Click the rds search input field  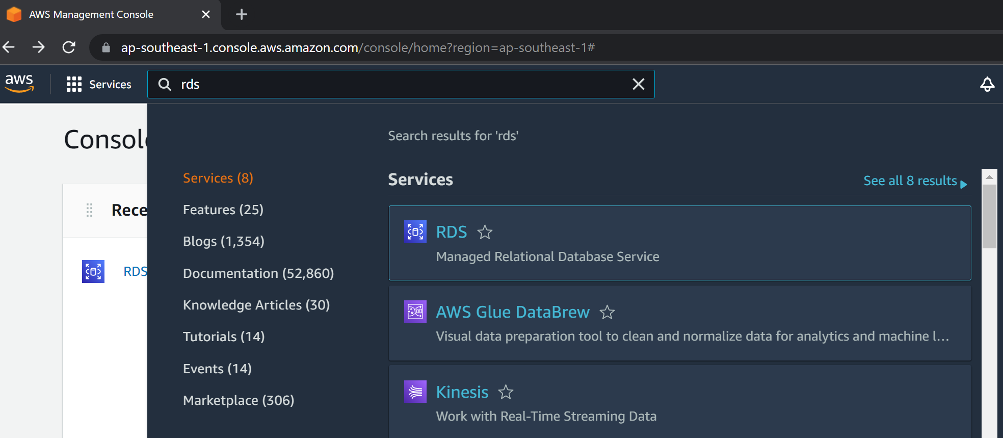point(398,84)
